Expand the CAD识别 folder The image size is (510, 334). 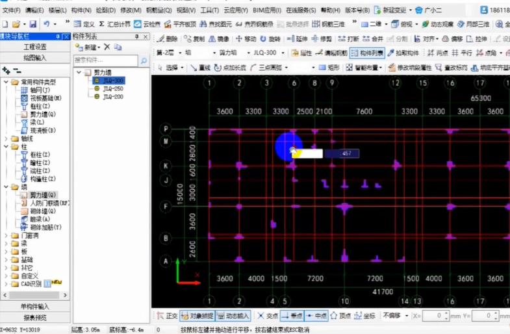tap(6, 284)
